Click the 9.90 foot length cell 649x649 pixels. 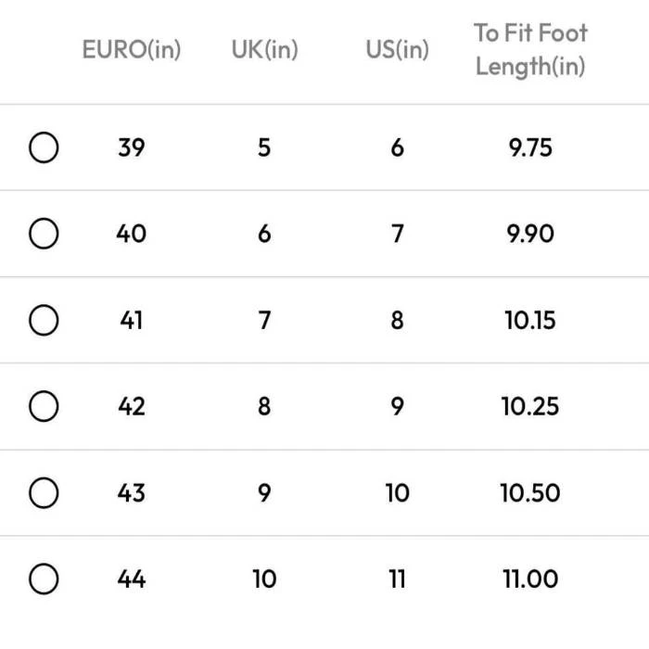coord(530,234)
